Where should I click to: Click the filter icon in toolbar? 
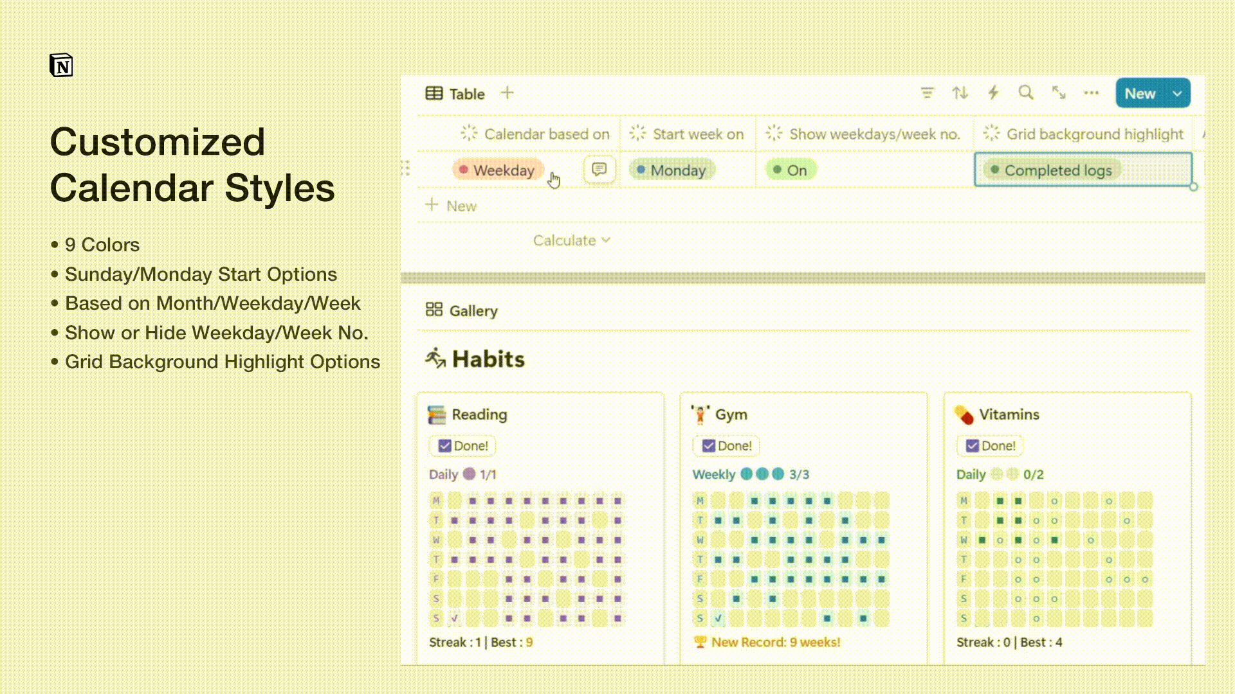(x=927, y=93)
